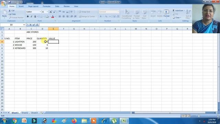Click the Select All corner button

[x=2, y=29]
